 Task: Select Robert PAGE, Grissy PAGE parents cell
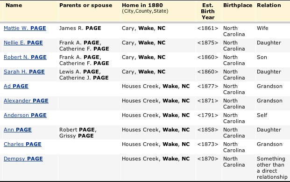tap(78, 133)
